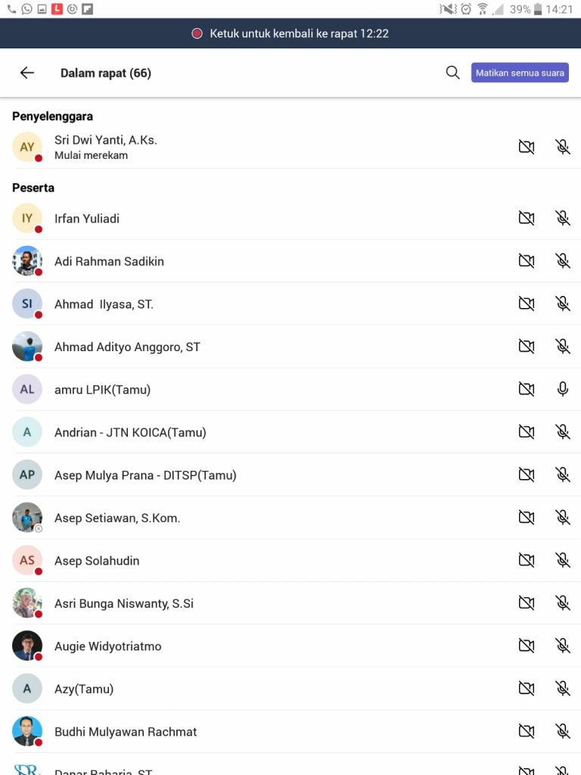This screenshot has height=775, width=581.
Task: Tap Ketuk untuk kembali ke rapat banner
Action: coord(290,33)
